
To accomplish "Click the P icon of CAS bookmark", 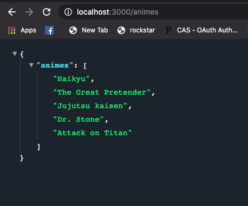I will 168,30.
